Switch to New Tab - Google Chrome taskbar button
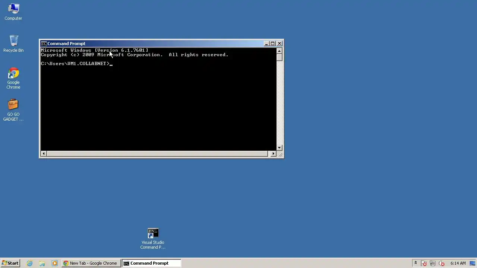Screen dimensions: 477x268 (91, 263)
